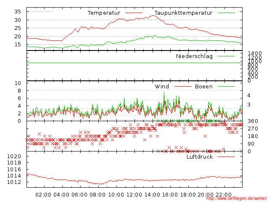Screen dimensions: 269x202
Task: Click the 20:00 time axis label
Action: click(206, 195)
